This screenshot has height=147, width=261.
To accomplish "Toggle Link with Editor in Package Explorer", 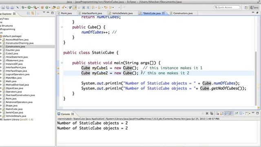I will tap(33, 13).
